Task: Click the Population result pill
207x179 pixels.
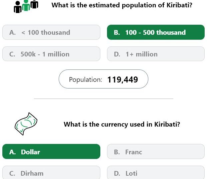Action: pos(103,79)
